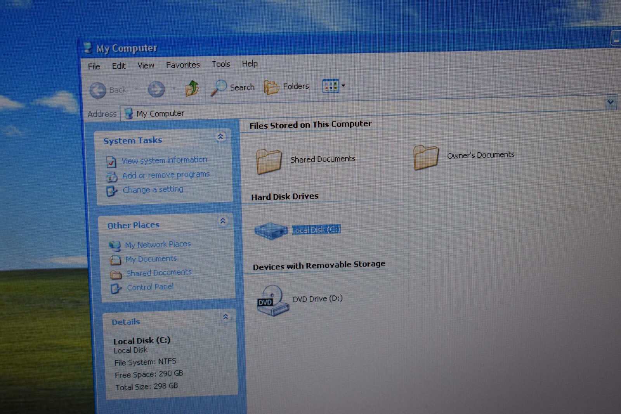Screen dimensions: 621x414
Task: Collapse the Details panel
Action: click(x=226, y=317)
